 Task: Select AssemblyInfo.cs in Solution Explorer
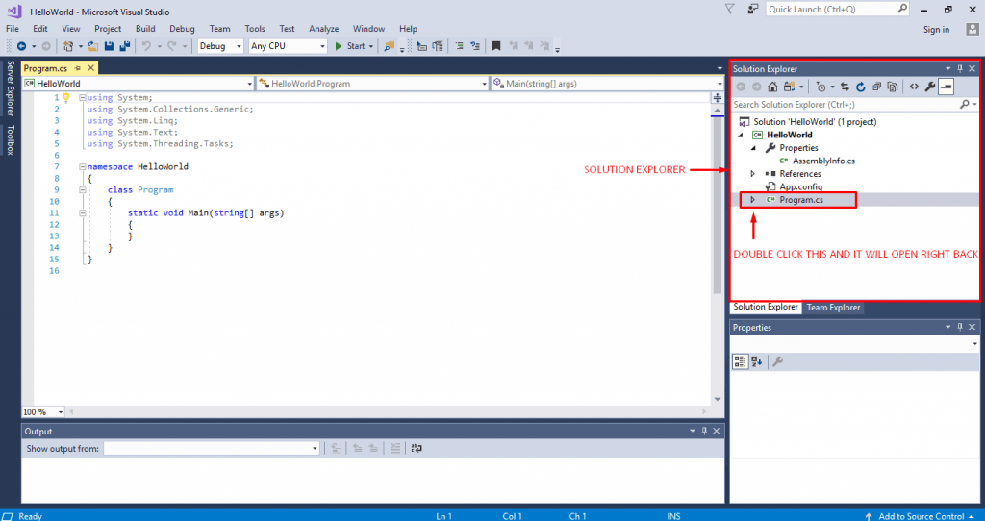coord(823,161)
